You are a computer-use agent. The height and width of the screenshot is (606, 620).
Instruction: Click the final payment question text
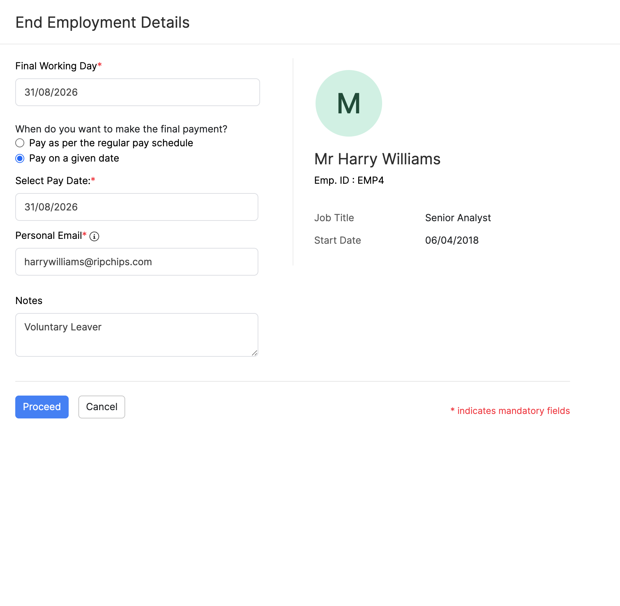[121, 129]
